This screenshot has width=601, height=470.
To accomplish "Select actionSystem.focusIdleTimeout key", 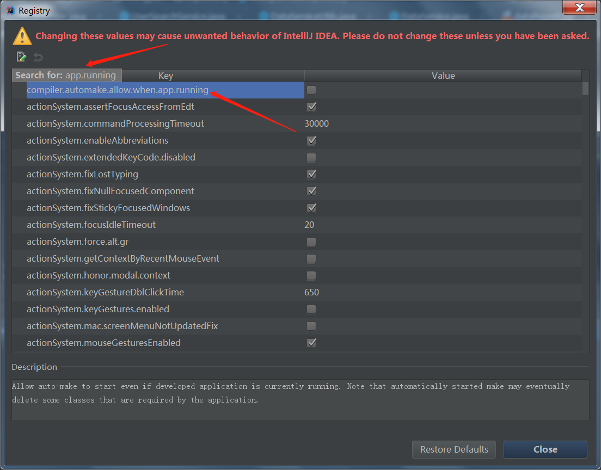I will click(91, 225).
